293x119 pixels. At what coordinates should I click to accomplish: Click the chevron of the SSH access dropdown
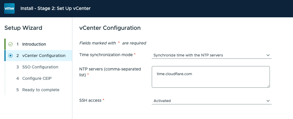tap(268, 101)
